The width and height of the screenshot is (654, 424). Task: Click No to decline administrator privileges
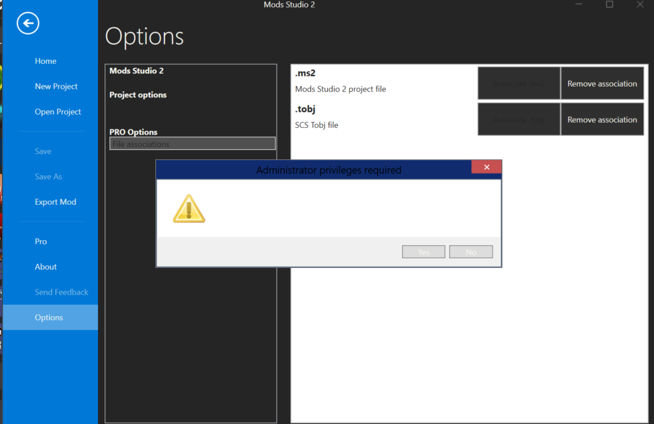coord(471,251)
